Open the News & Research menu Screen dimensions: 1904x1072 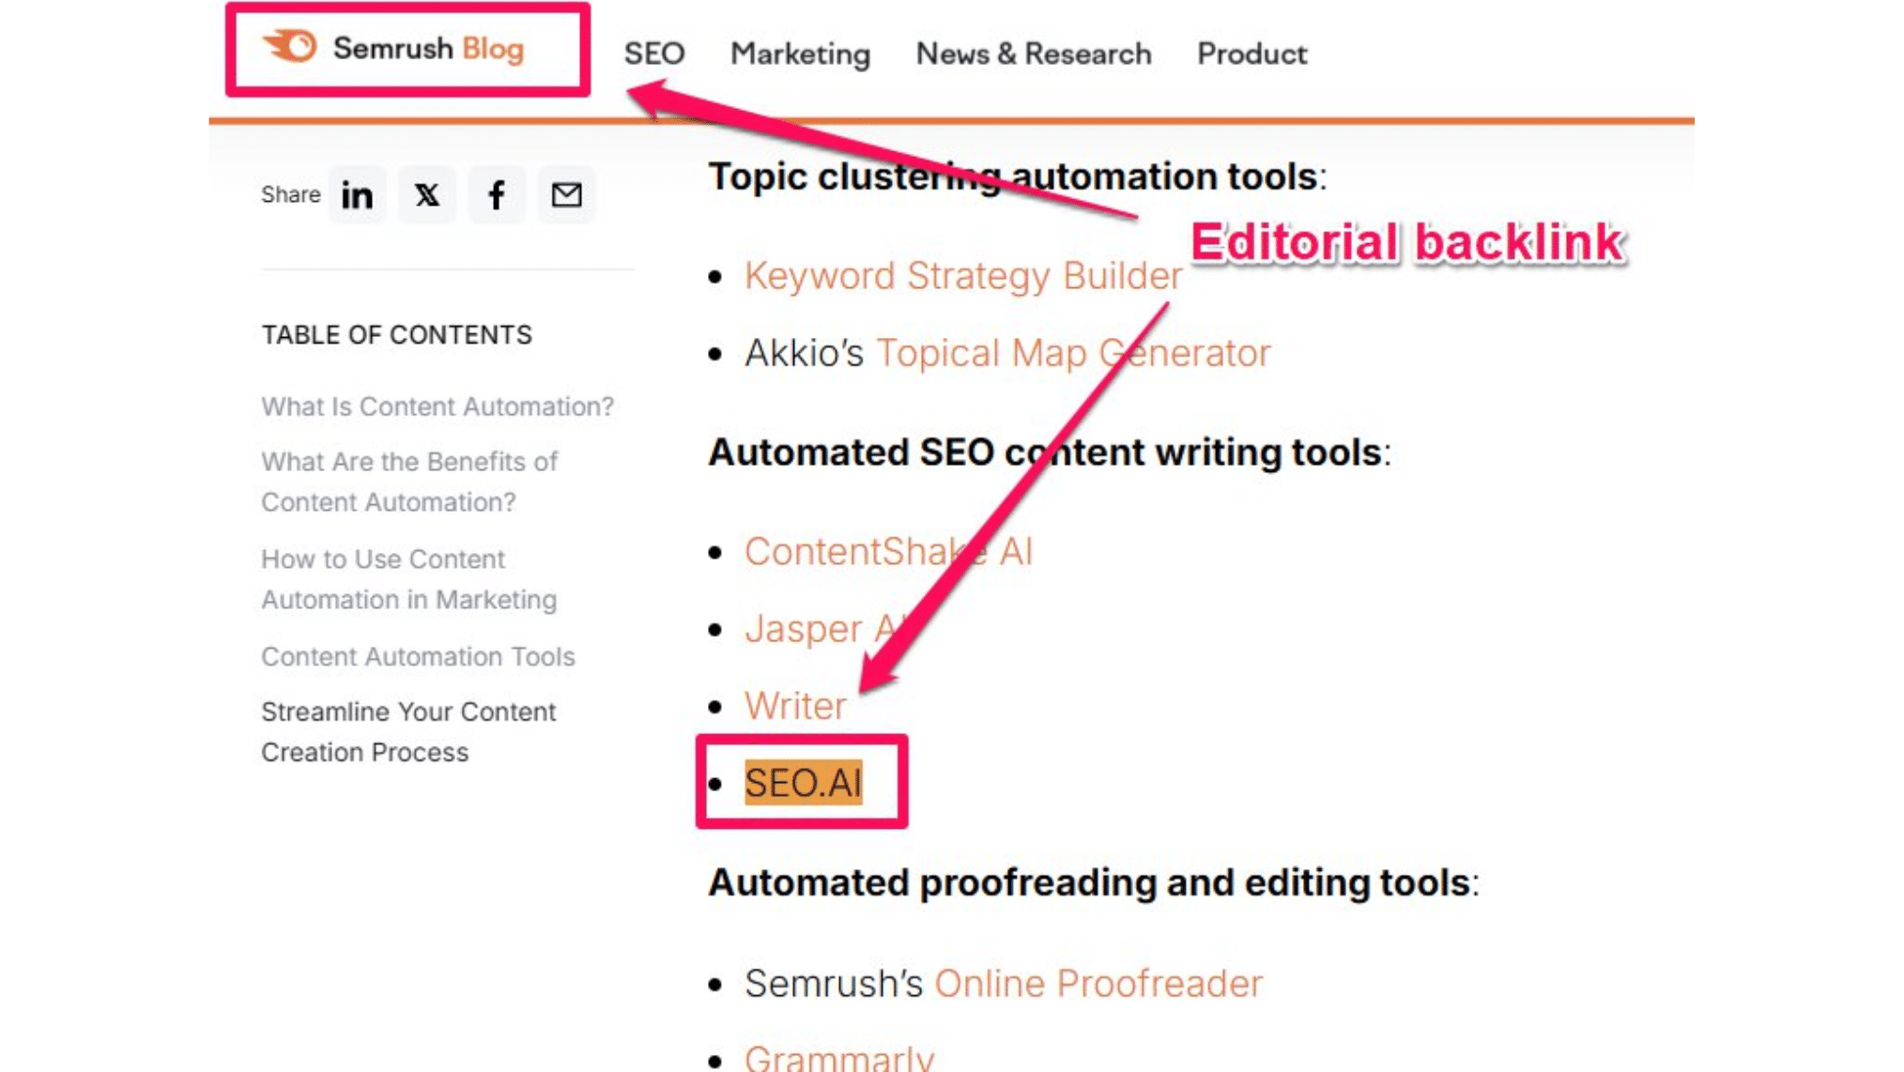(1034, 54)
